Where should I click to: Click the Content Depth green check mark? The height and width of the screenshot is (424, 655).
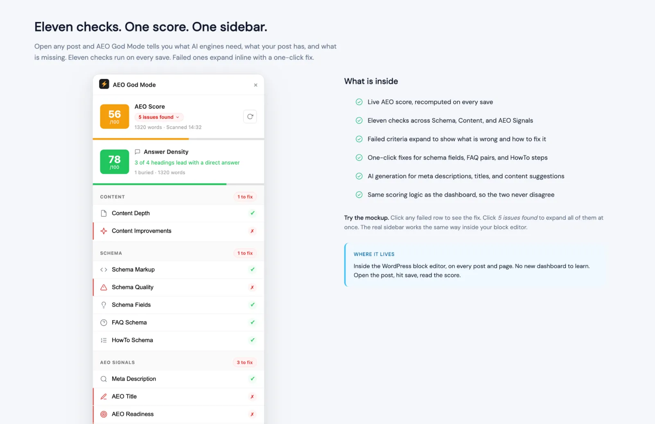click(x=253, y=213)
